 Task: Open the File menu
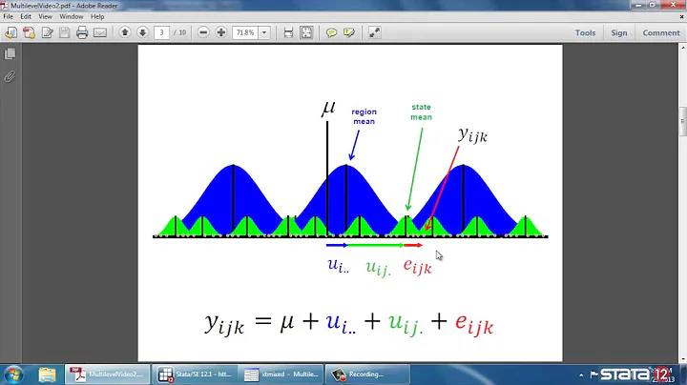point(8,16)
